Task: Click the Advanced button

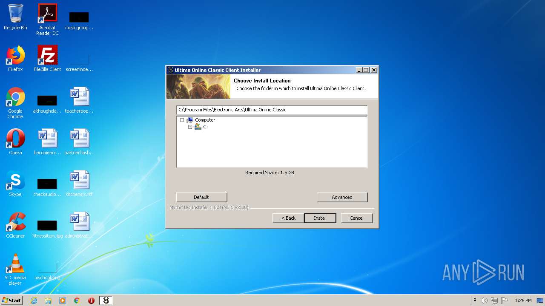Action: tap(342, 197)
